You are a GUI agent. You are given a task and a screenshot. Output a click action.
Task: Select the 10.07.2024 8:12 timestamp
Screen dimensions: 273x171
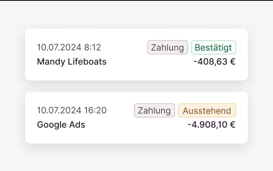tap(69, 47)
